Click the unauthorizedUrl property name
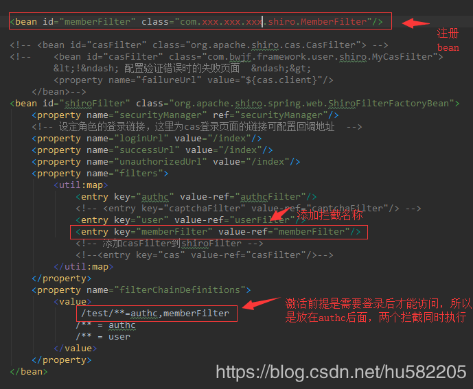The image size is (473, 389). [x=160, y=162]
